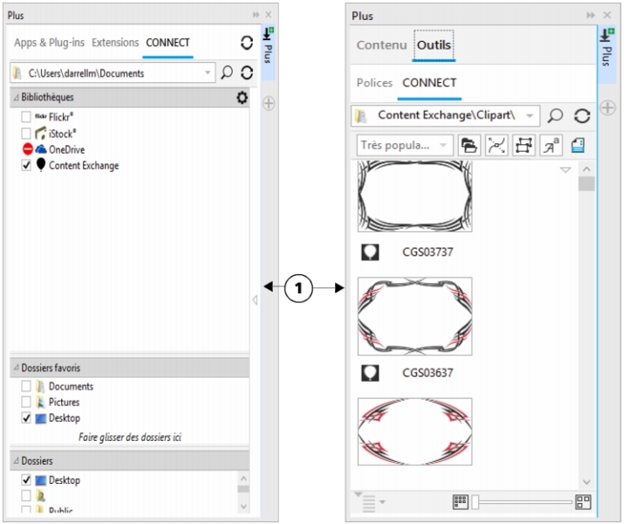Click the blue page icon in filter row
Image resolution: width=628 pixels, height=524 pixels.
point(578,145)
